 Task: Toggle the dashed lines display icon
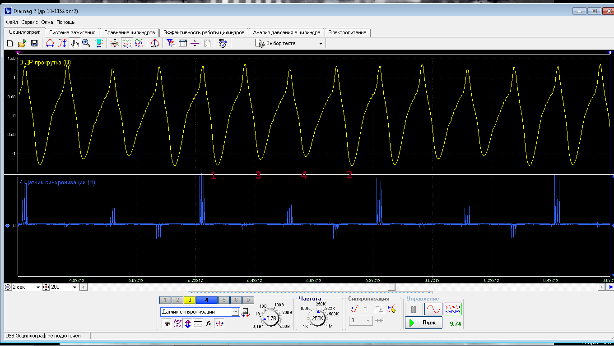coord(198,323)
